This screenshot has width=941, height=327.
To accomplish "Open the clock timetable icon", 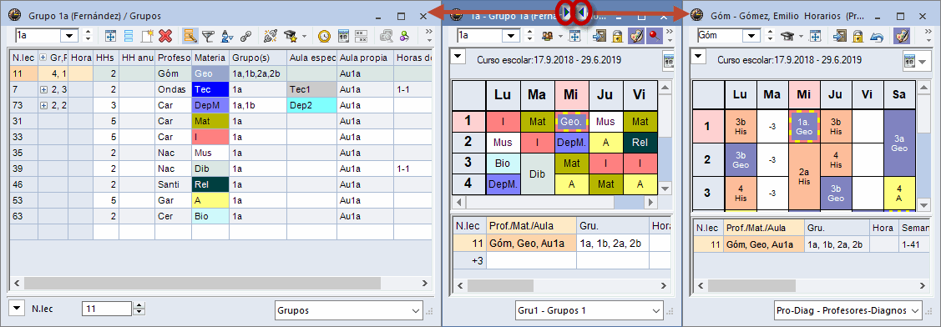I will coord(324,36).
